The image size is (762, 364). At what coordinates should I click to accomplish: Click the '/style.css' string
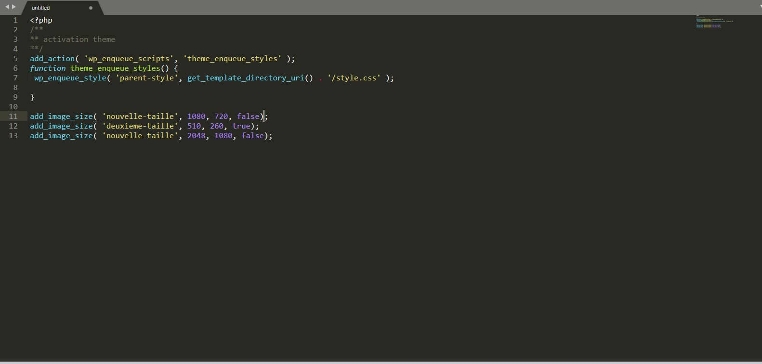pos(354,78)
